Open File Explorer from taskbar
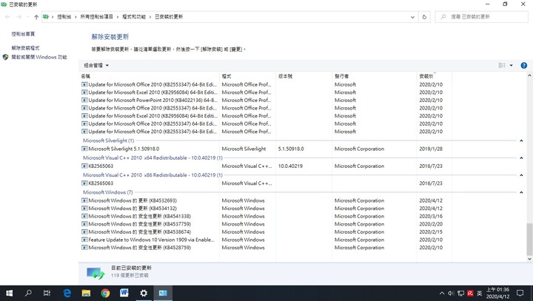Image resolution: width=533 pixels, height=301 pixels. tap(86, 293)
